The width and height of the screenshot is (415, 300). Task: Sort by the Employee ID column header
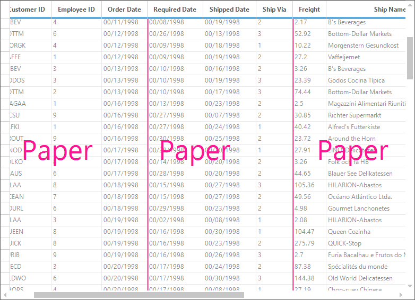76,10
